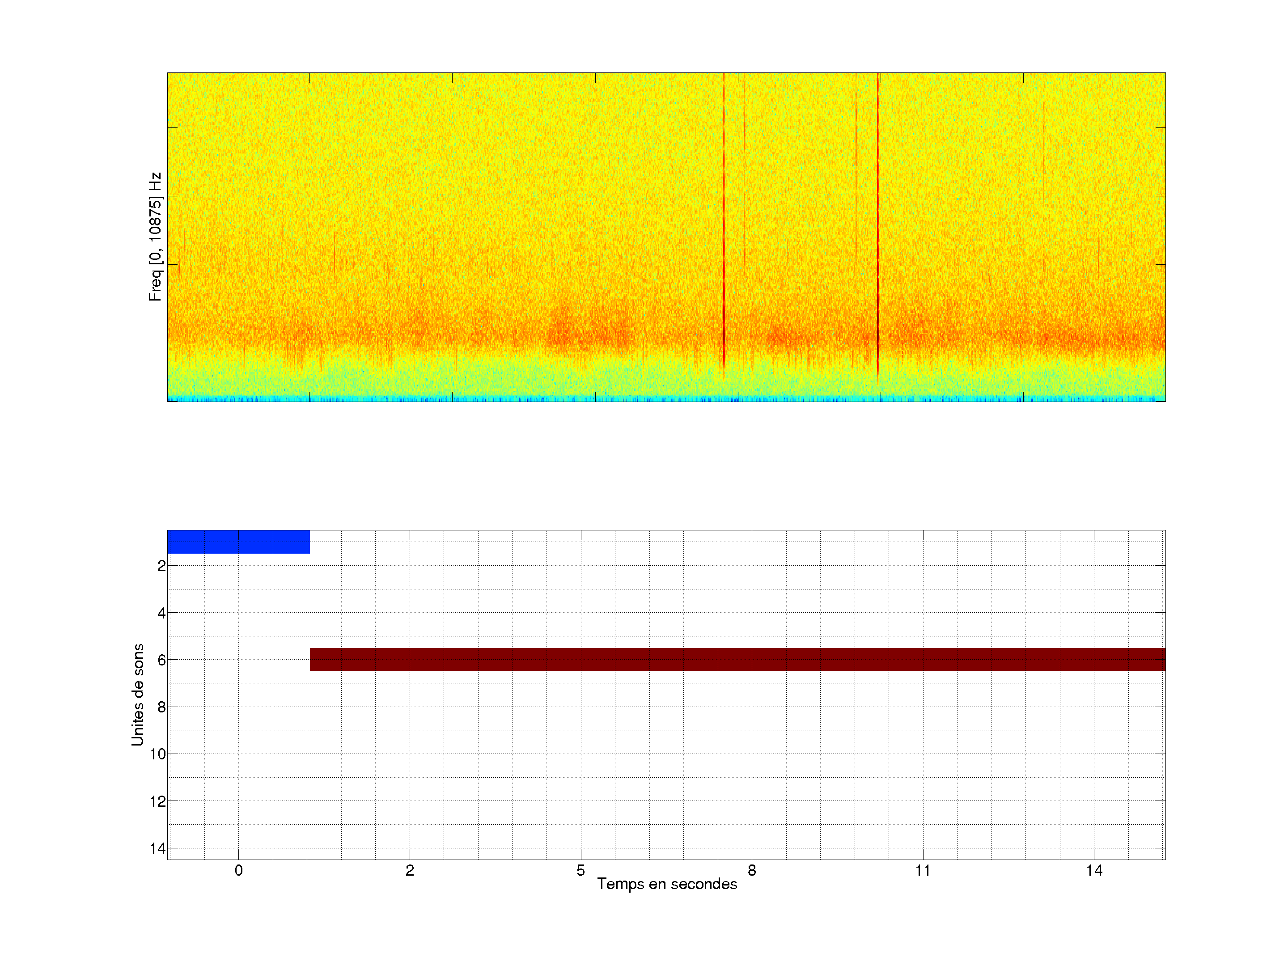Click x-axis tick label '2'
The width and height of the screenshot is (1288, 966).
[409, 870]
